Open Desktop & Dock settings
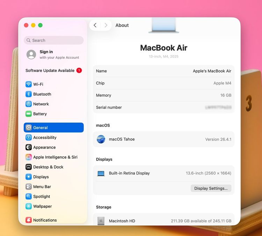The height and width of the screenshot is (236, 262). tap(54, 167)
